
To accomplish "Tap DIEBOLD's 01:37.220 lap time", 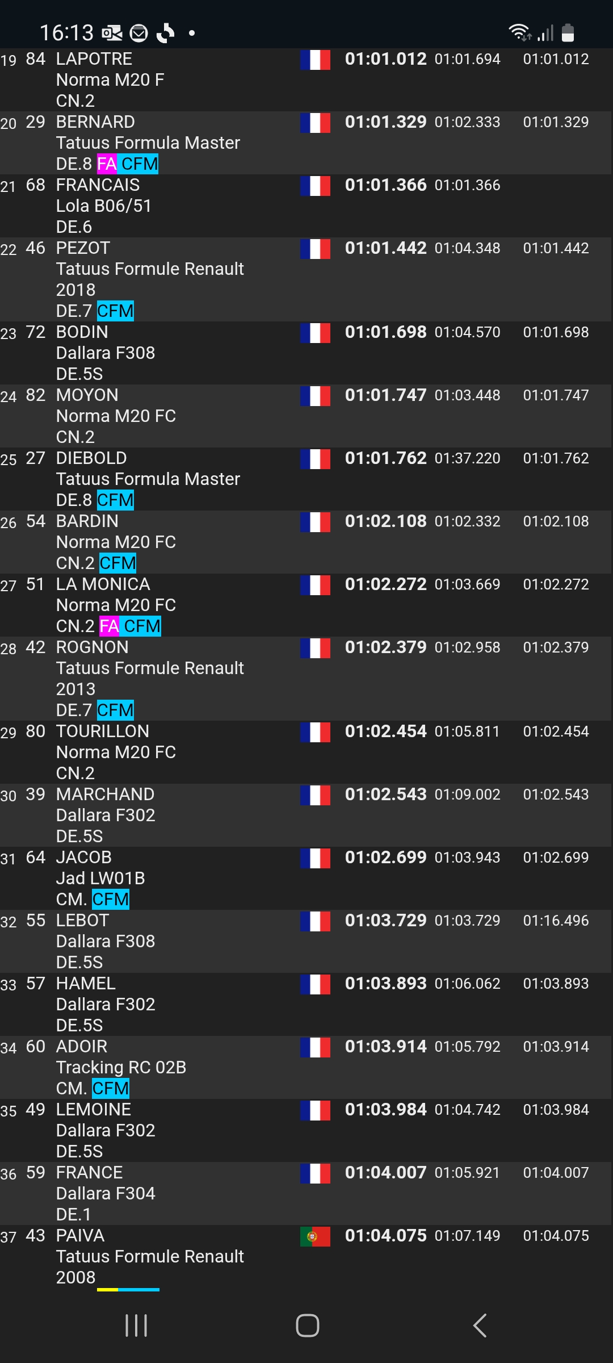I will tap(467, 458).
